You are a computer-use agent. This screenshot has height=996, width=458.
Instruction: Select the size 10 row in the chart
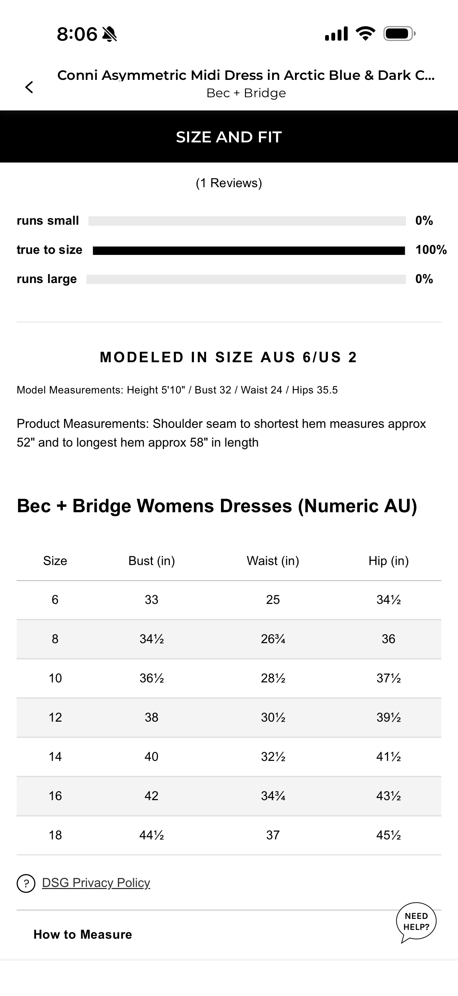(x=229, y=678)
